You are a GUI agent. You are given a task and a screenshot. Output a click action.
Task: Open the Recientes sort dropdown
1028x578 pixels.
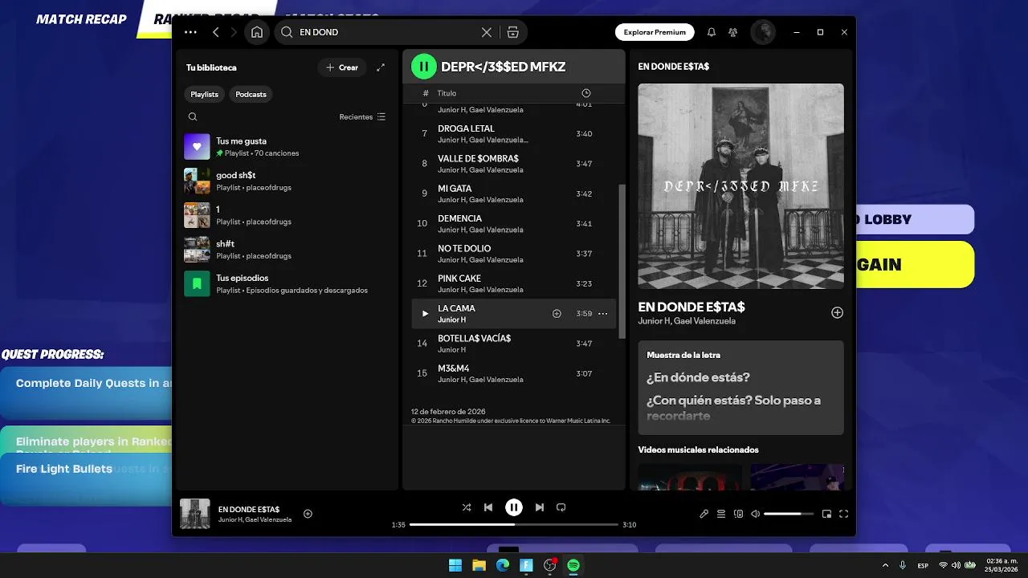coord(362,116)
